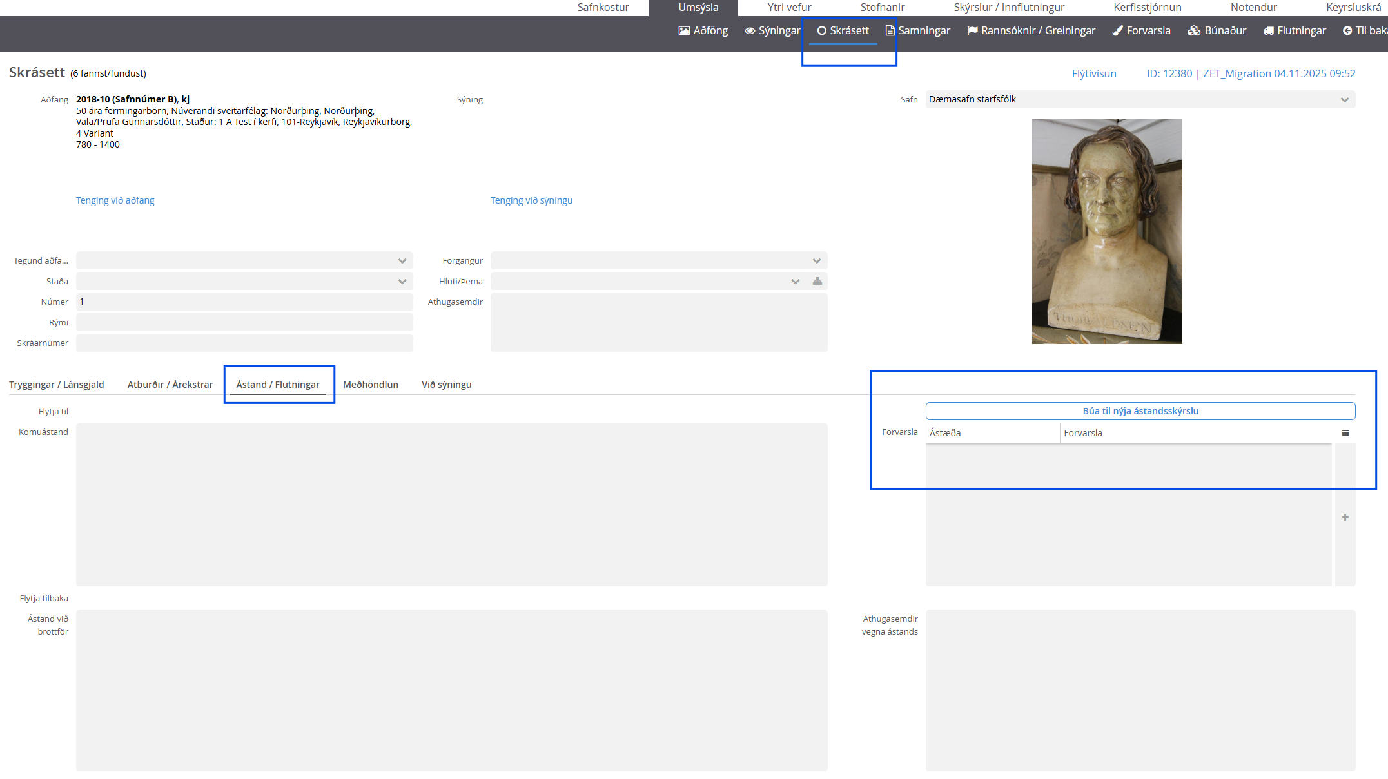Open the Forvarsla table hamburger menu
Screen dimensions: 1388x779
click(1345, 433)
